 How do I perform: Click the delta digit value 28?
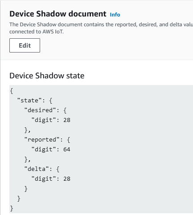tap(67, 179)
